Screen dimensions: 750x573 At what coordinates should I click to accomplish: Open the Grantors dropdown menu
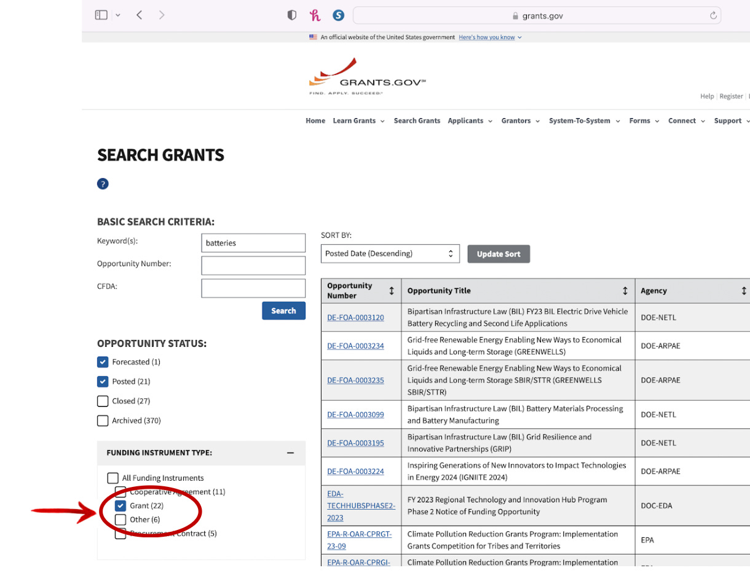[x=521, y=121]
